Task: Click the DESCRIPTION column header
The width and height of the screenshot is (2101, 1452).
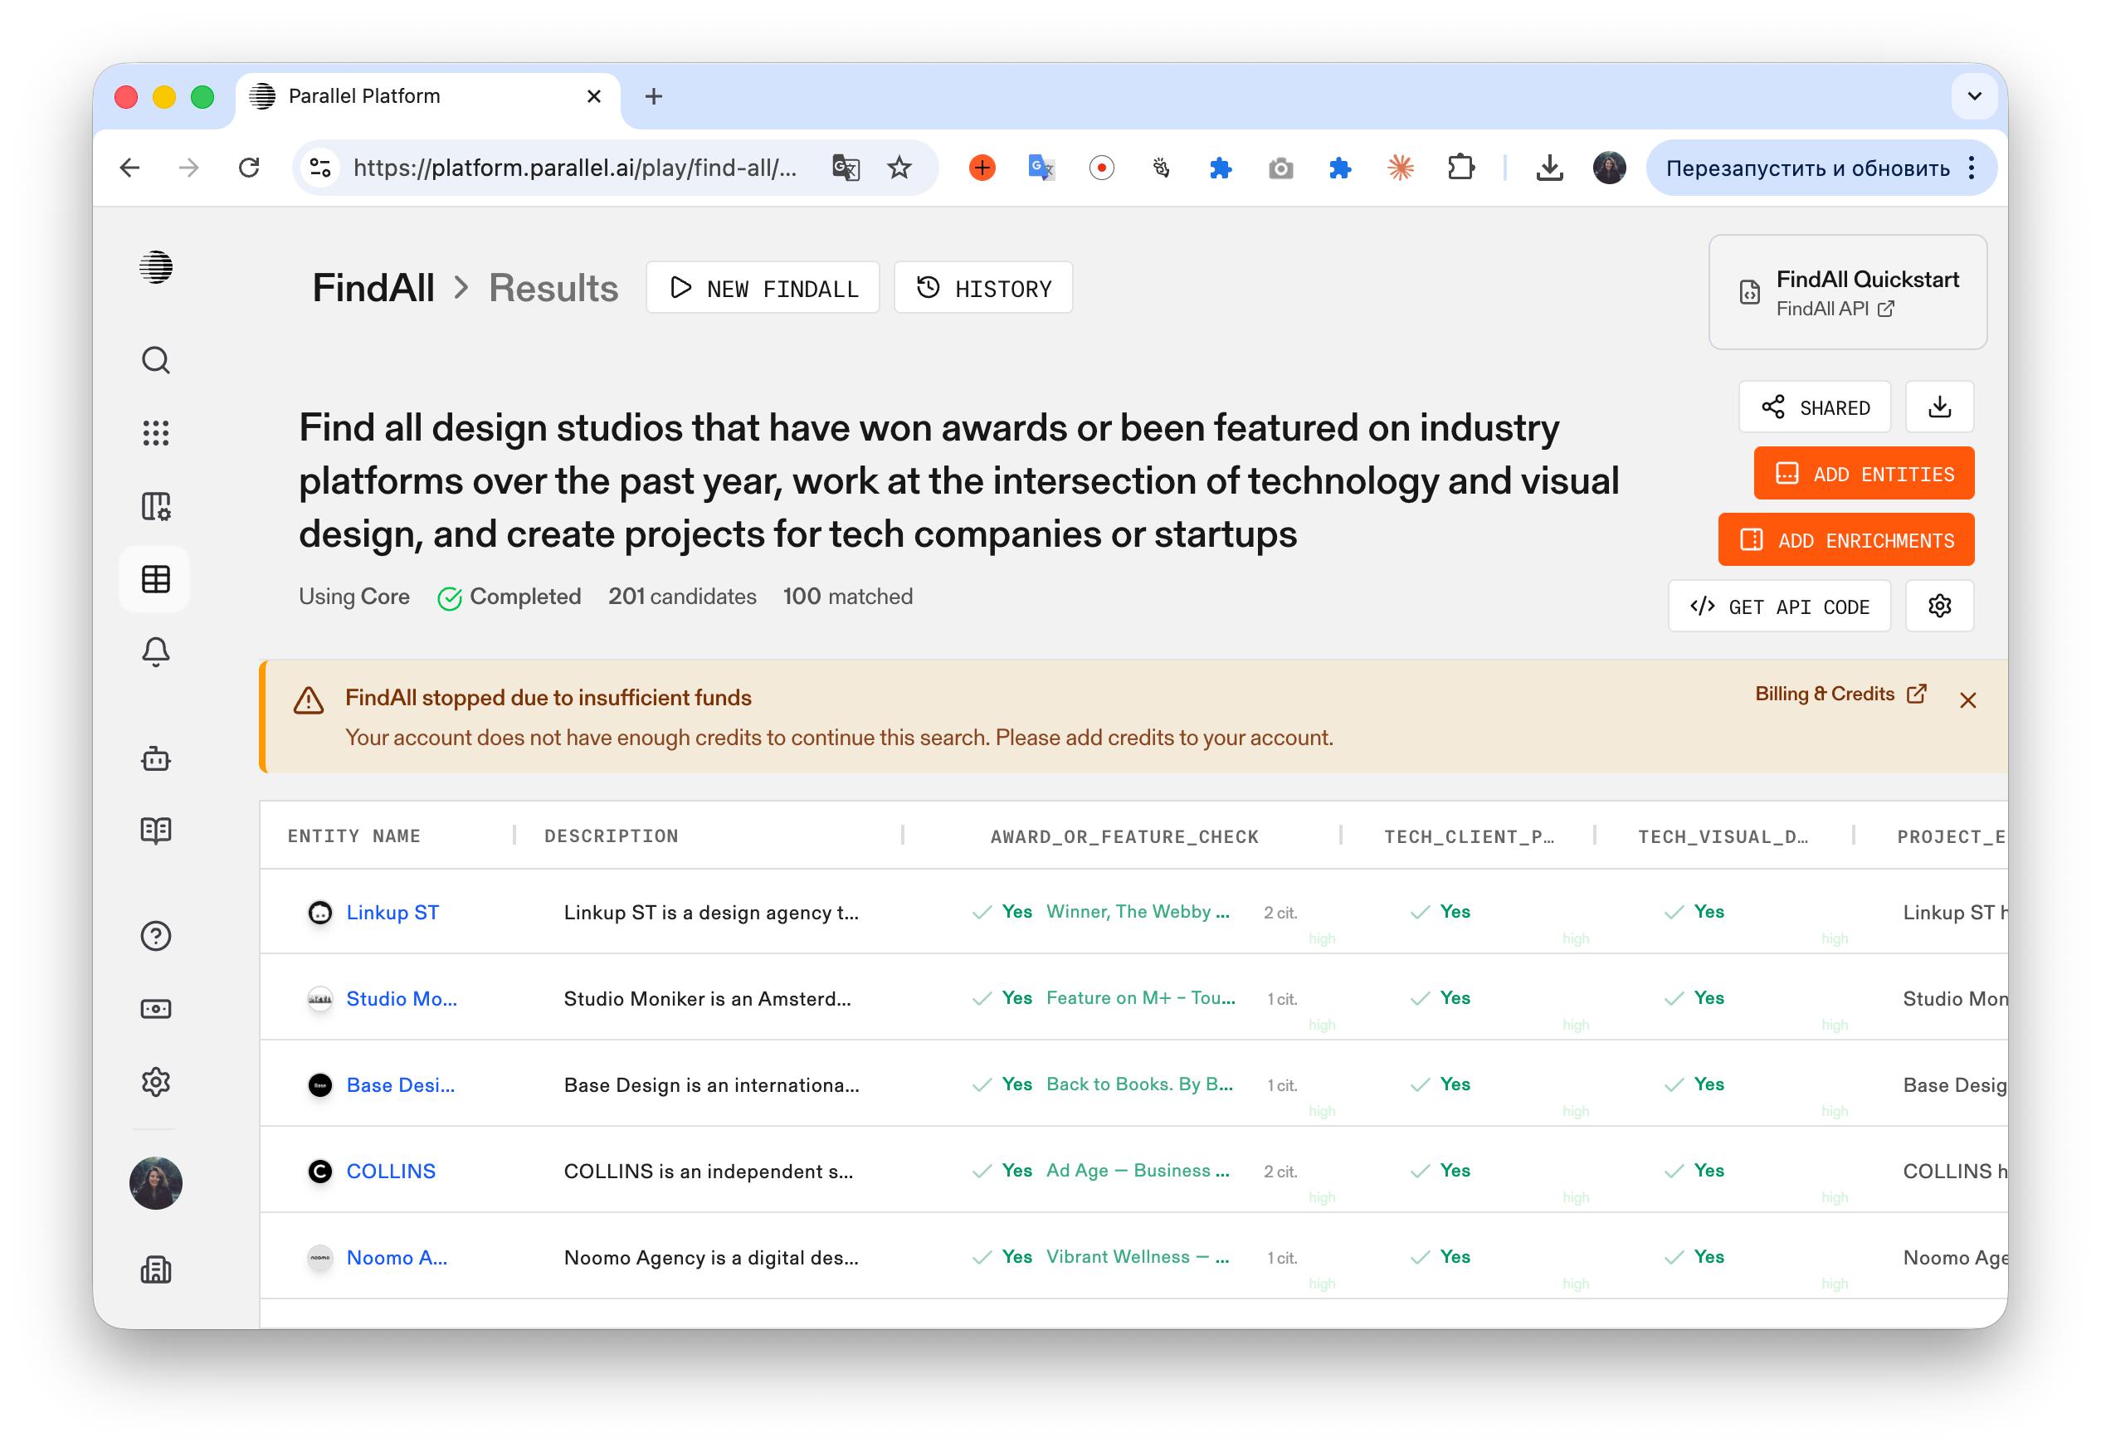Action: click(612, 836)
